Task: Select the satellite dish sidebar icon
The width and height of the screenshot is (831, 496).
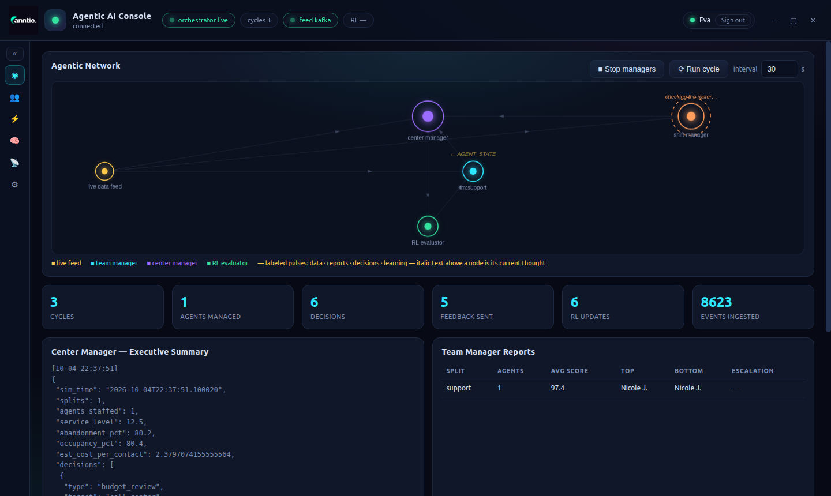Action: pyautogui.click(x=15, y=163)
